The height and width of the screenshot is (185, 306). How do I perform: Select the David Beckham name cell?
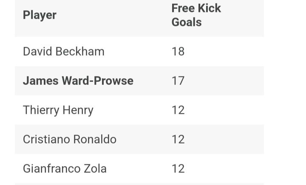coord(63,51)
